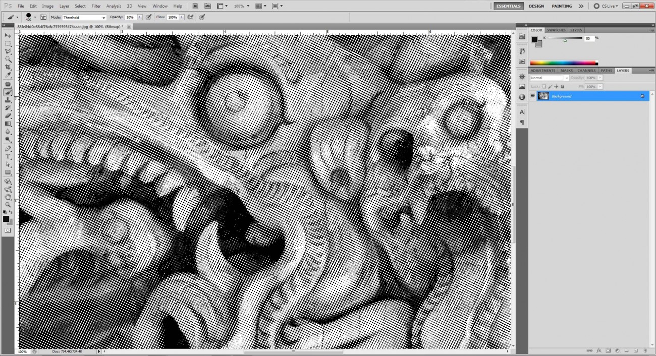Switch to the Swatches tab
Viewport: 656px width, 356px height.
[556, 30]
